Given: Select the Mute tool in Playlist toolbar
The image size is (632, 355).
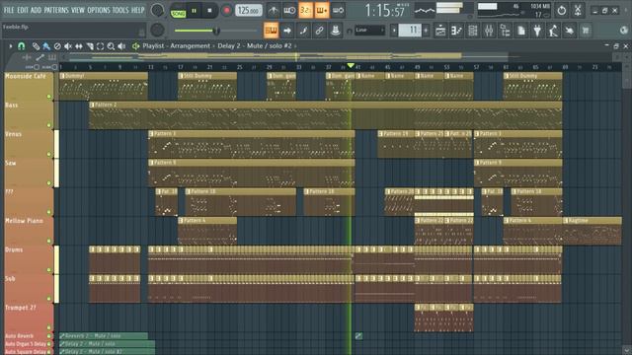Looking at the screenshot, I should pyautogui.click(x=68, y=46).
